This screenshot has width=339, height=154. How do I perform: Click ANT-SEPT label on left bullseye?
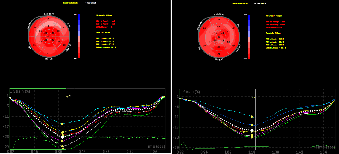(x=49, y=14)
